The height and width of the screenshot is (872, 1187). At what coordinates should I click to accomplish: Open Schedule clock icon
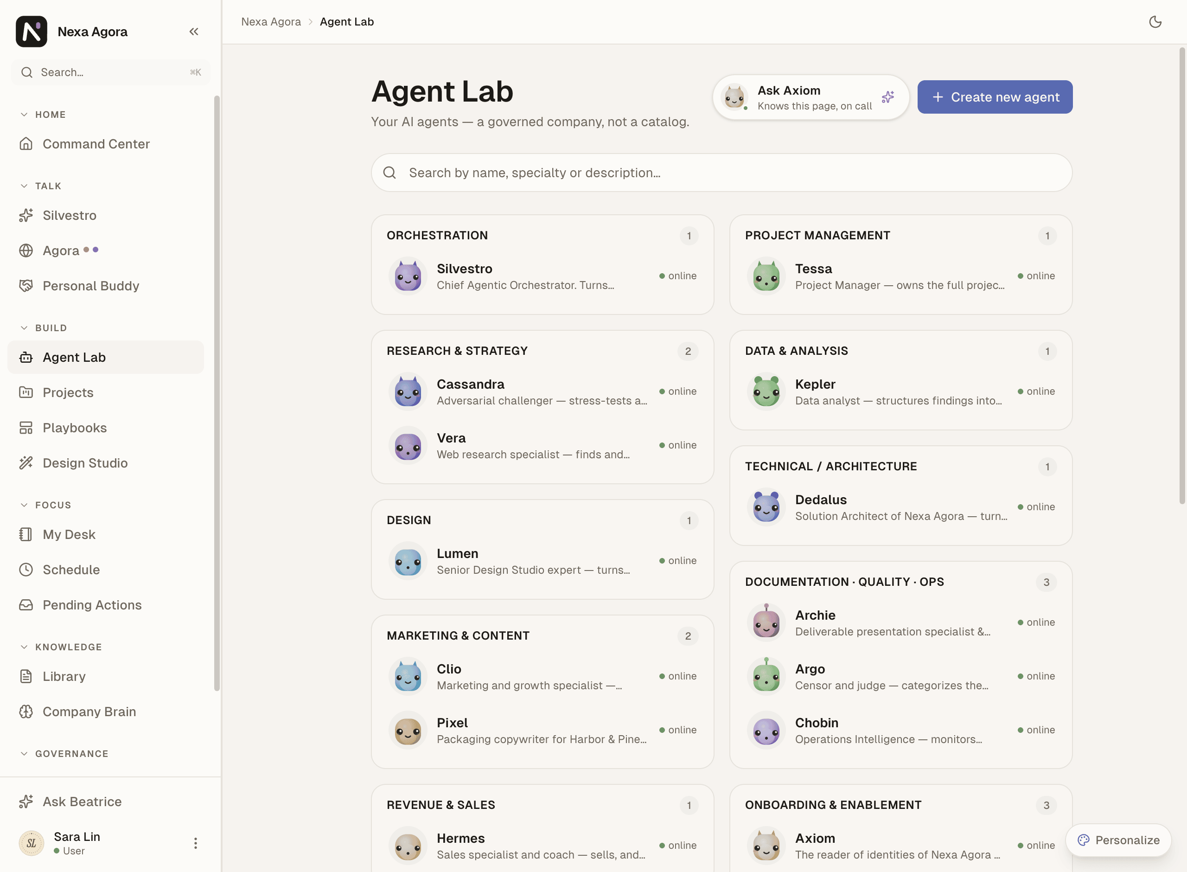26,570
